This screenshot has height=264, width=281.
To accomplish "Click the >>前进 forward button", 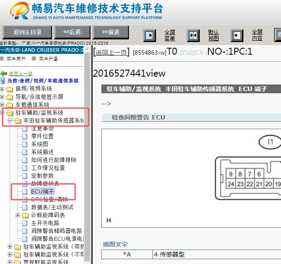I will pos(111,32).
